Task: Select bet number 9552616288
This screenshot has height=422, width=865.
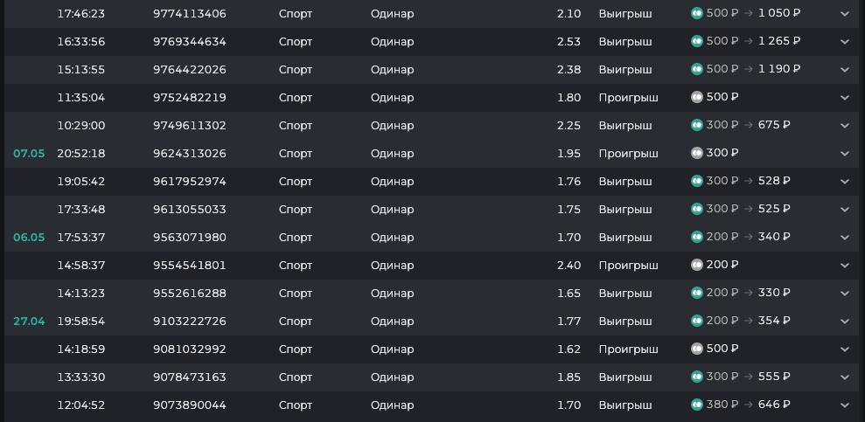Action: (189, 293)
